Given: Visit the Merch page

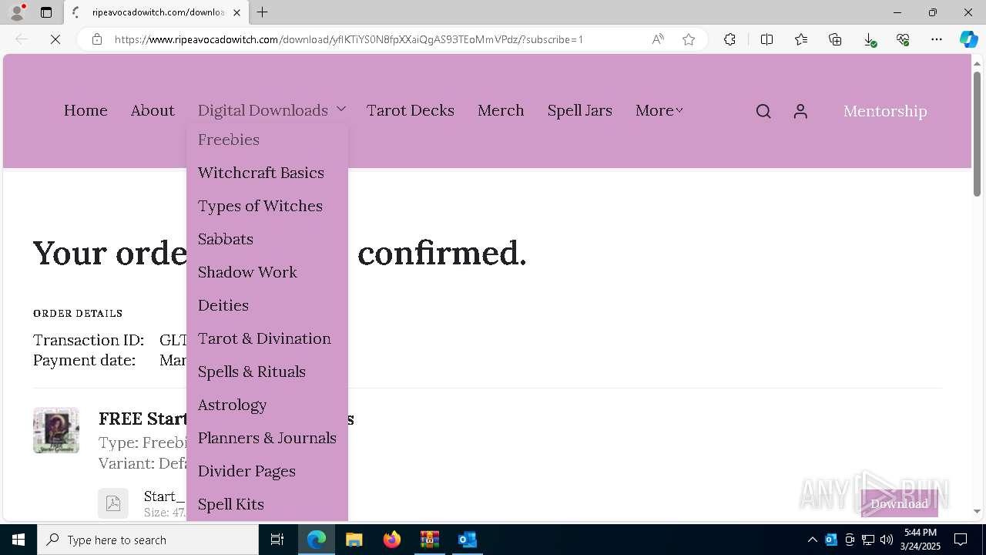Looking at the screenshot, I should pos(501,110).
